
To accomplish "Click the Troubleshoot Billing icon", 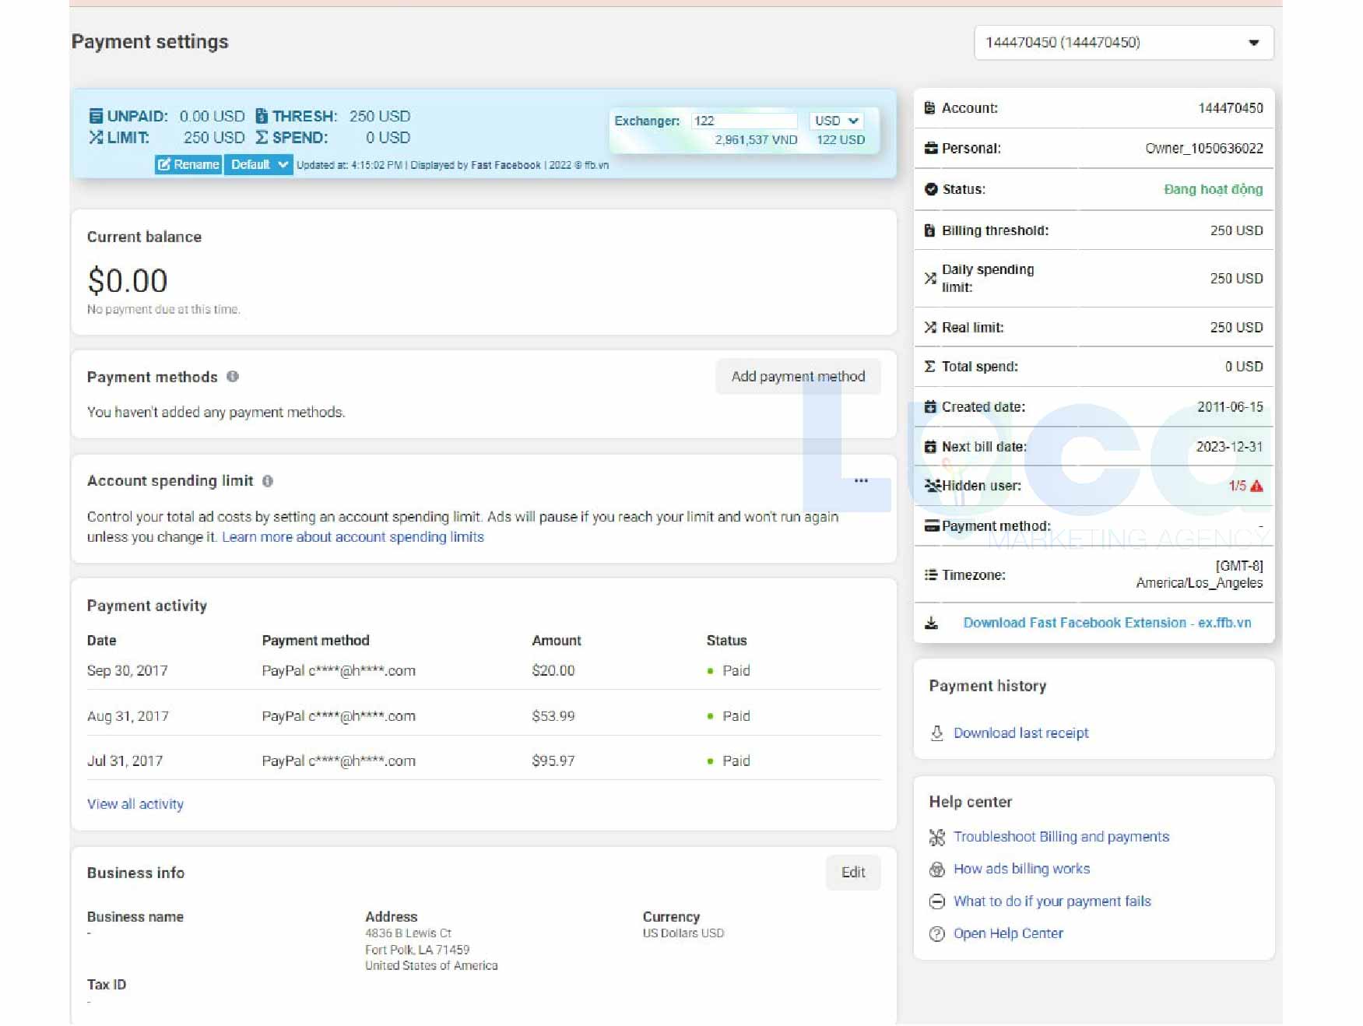I will (x=937, y=838).
